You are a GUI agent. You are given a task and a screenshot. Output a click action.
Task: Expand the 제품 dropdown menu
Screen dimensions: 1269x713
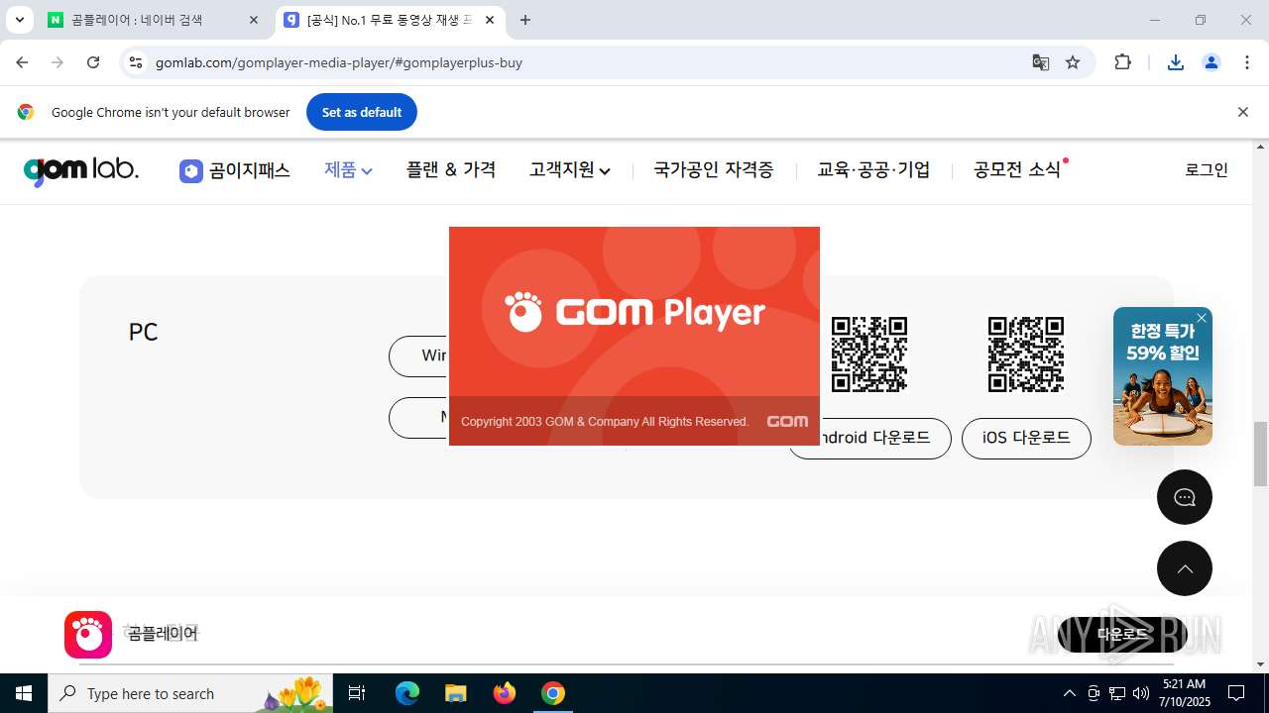point(348,170)
